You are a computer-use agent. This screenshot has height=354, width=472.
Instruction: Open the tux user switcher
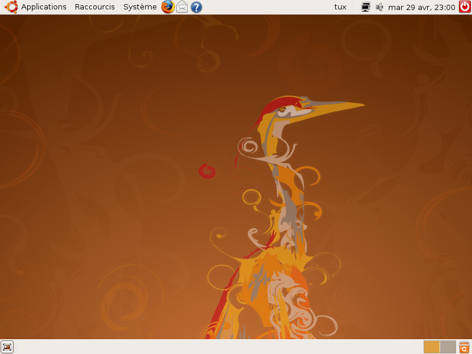340,7
